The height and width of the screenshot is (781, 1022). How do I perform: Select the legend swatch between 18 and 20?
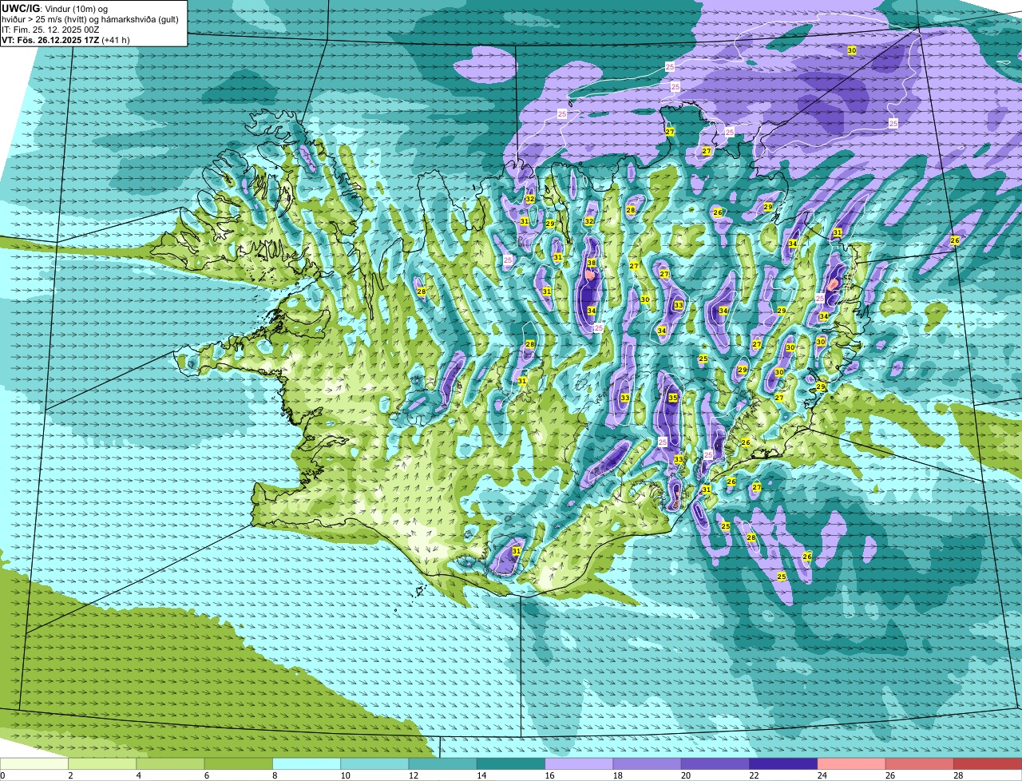pos(648,764)
